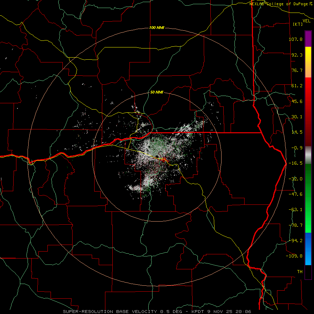Screen dimensions: 314x314
Task: Click the -109.8 legend value
Action: tap(294, 256)
